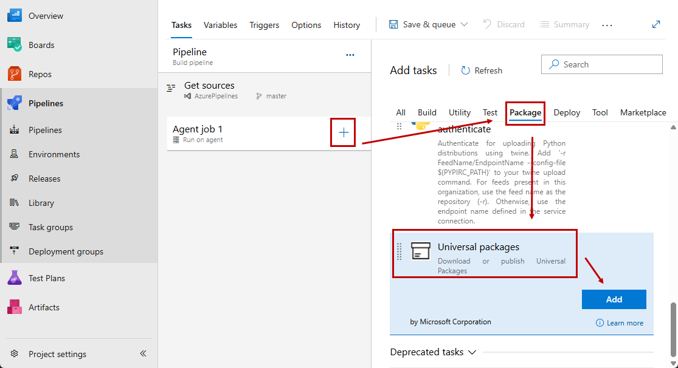Select the Deploy task category tab
The width and height of the screenshot is (678, 368).
(567, 112)
